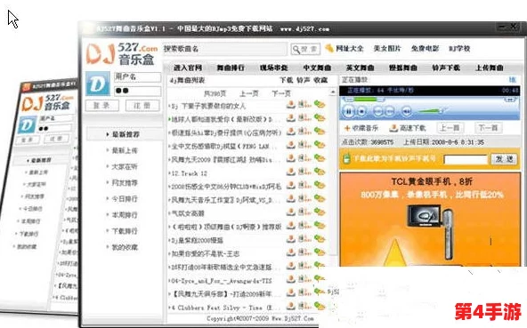Get ringtone for 12.Track 12
527x328 pixels.
click(304, 172)
